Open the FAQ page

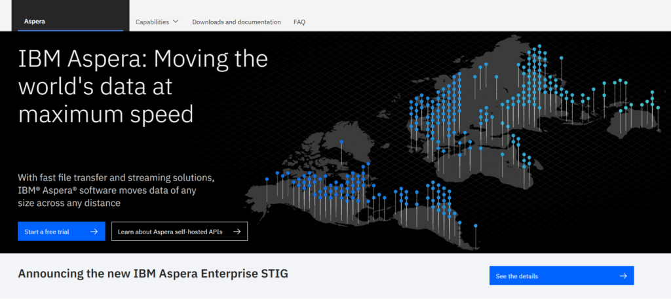click(299, 22)
